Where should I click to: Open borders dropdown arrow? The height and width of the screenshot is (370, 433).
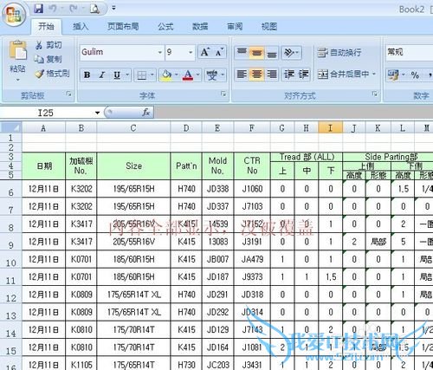152,75
